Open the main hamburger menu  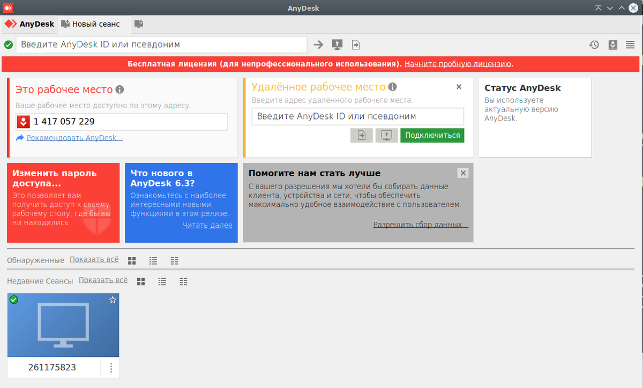tap(630, 45)
